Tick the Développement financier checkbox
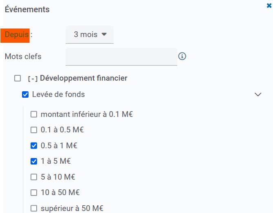273x213 pixels. 18,78
